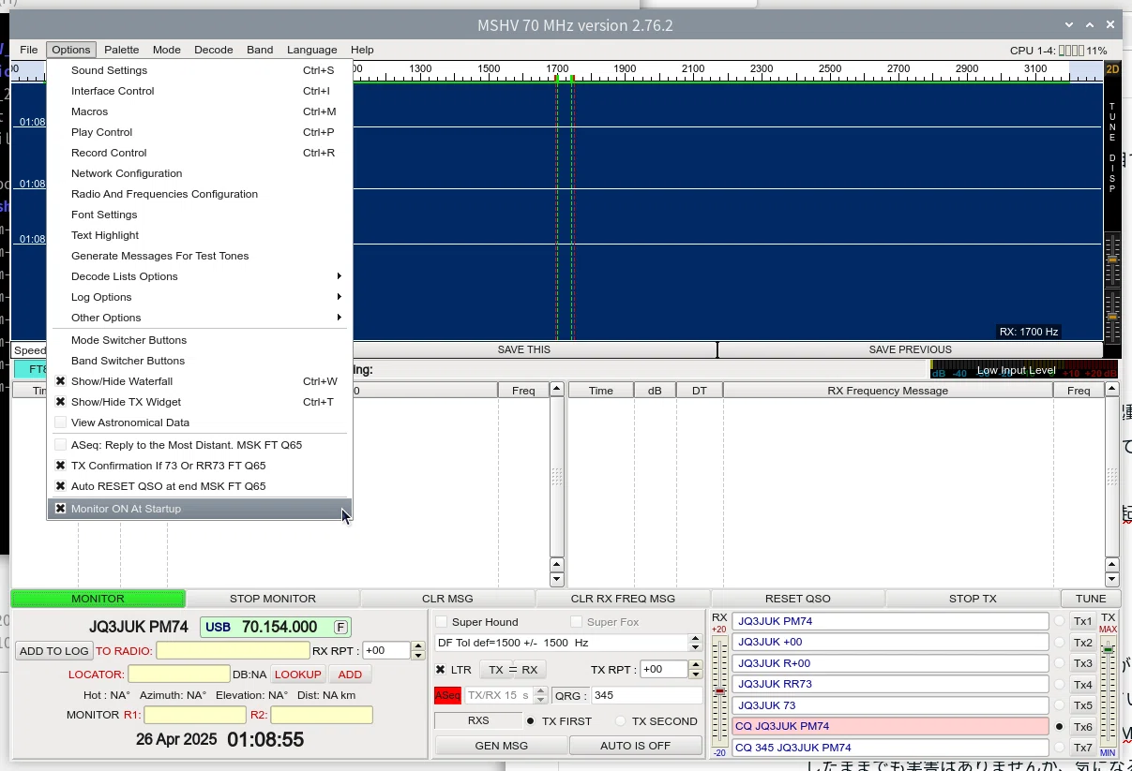
Task: Click USB mode label in frequency display
Action: pos(218,627)
